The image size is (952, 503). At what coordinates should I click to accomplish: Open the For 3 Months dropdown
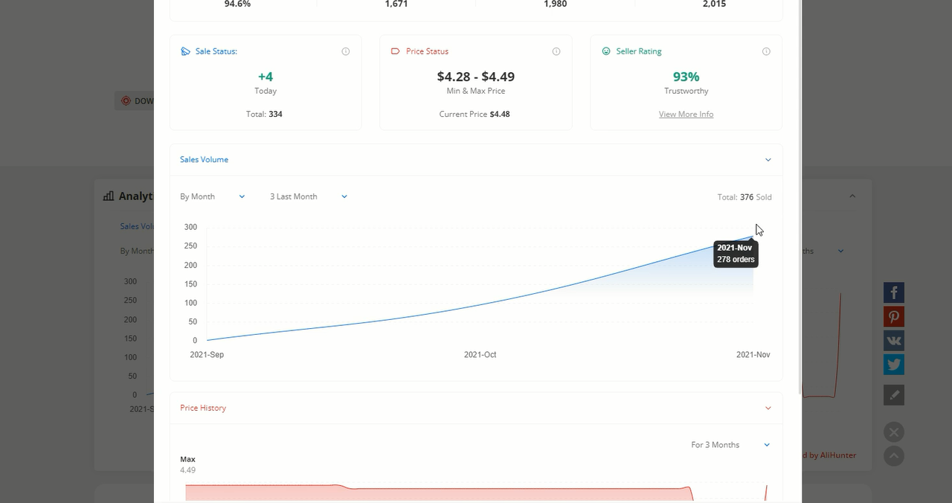pos(730,445)
